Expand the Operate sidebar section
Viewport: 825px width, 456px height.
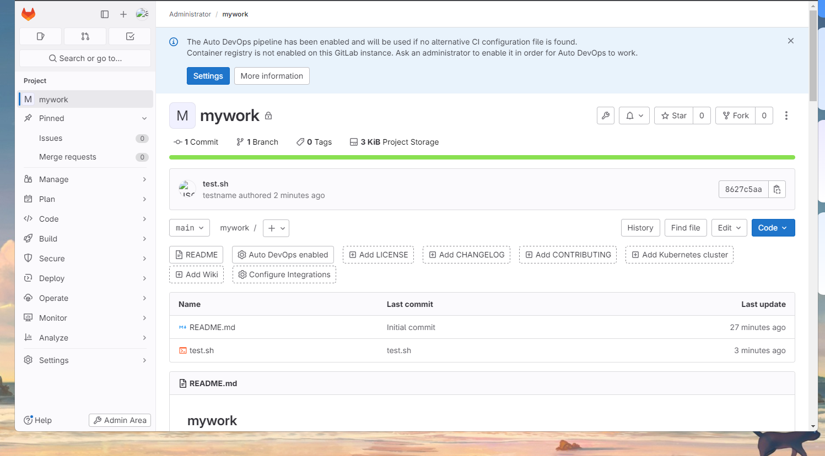(x=85, y=298)
